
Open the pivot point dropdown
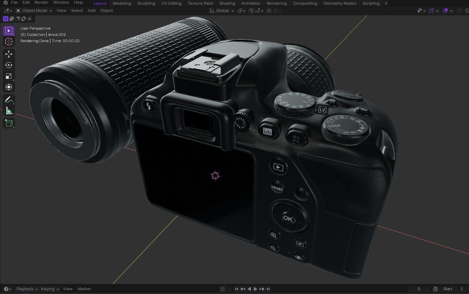click(x=241, y=11)
